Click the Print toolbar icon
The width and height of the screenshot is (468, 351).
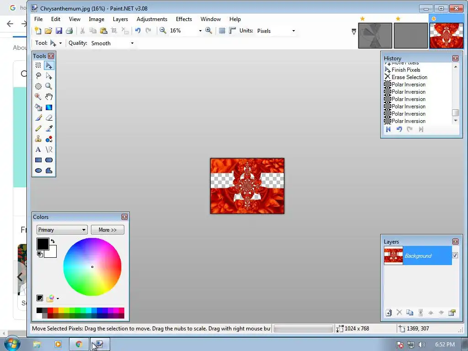(69, 31)
